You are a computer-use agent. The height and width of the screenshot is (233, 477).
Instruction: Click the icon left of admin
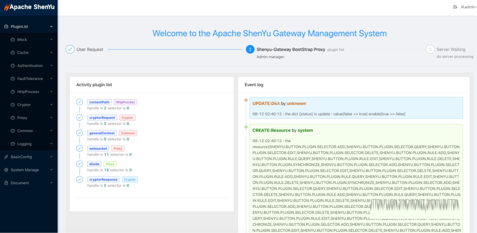(455, 7)
